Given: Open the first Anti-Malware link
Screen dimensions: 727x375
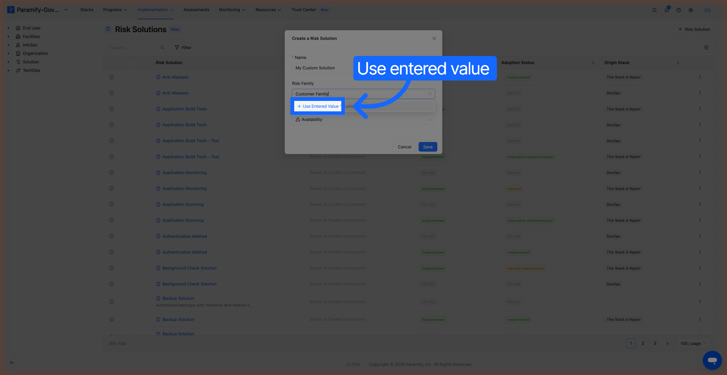Looking at the screenshot, I should (175, 77).
